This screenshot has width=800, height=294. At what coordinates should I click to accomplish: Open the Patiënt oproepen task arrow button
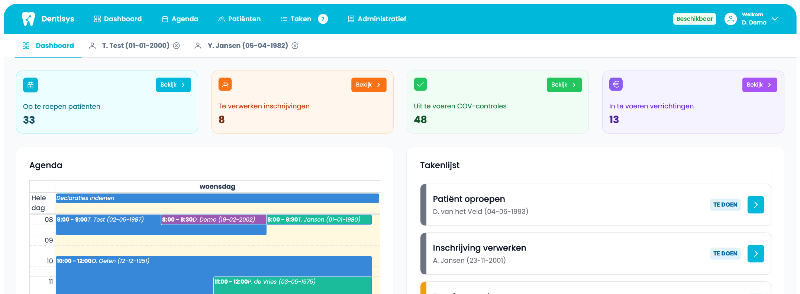[756, 205]
